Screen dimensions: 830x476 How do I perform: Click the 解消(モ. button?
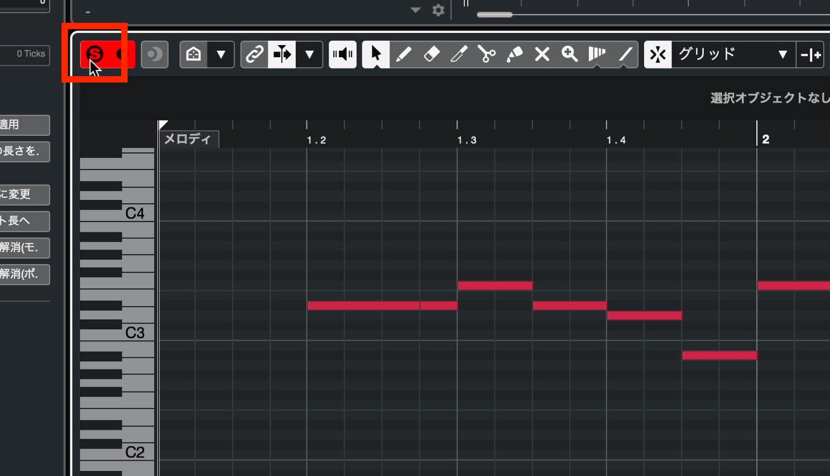[x=24, y=248]
